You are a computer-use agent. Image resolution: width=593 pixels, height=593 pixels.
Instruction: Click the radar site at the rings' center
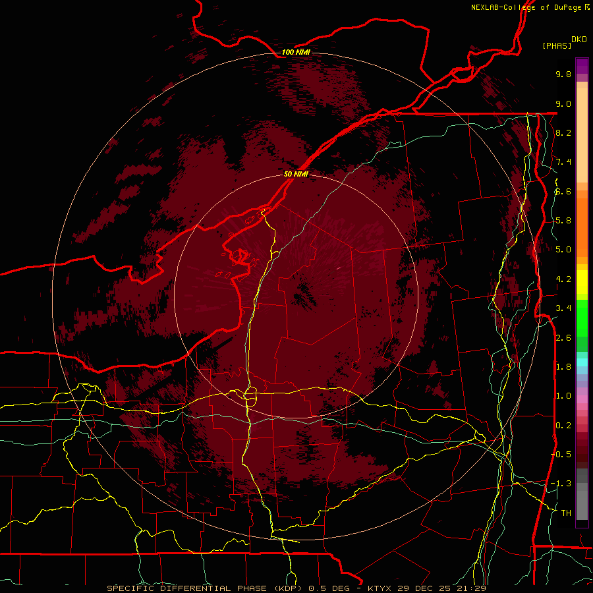296,296
